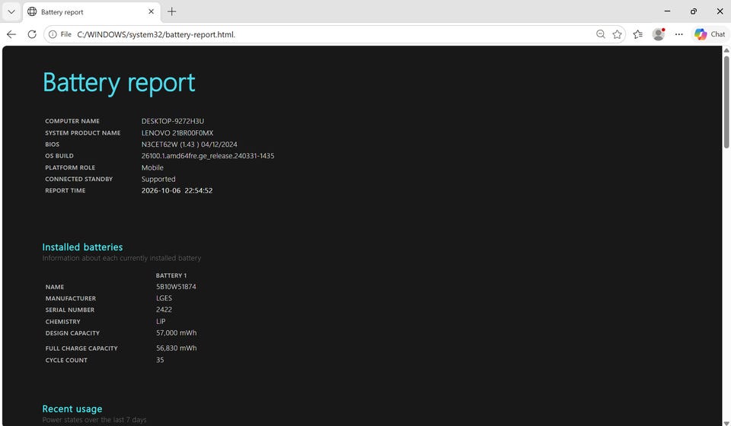Click cycle count value 35

(x=160, y=360)
